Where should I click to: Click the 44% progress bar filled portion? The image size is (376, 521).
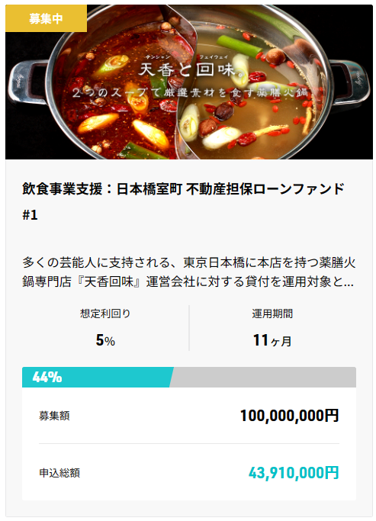[x=98, y=377]
